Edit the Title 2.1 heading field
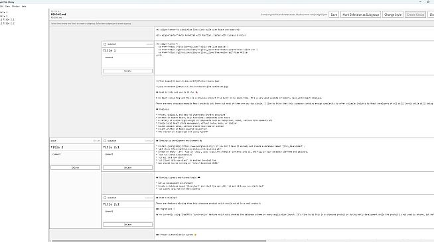Viewport: 434px width, 242px height. (x=128, y=147)
